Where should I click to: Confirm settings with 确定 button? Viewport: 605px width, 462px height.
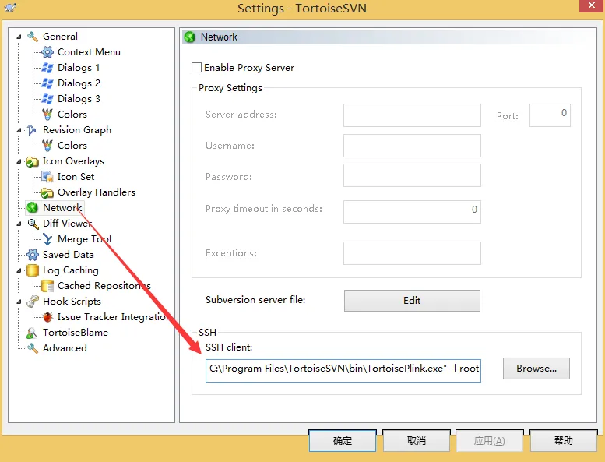[343, 440]
